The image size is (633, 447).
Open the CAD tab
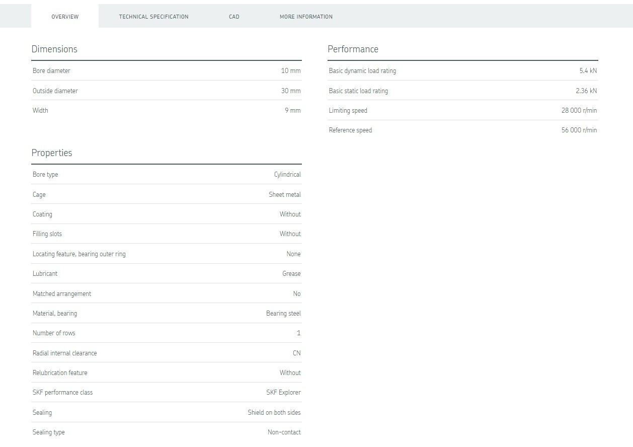pos(234,17)
